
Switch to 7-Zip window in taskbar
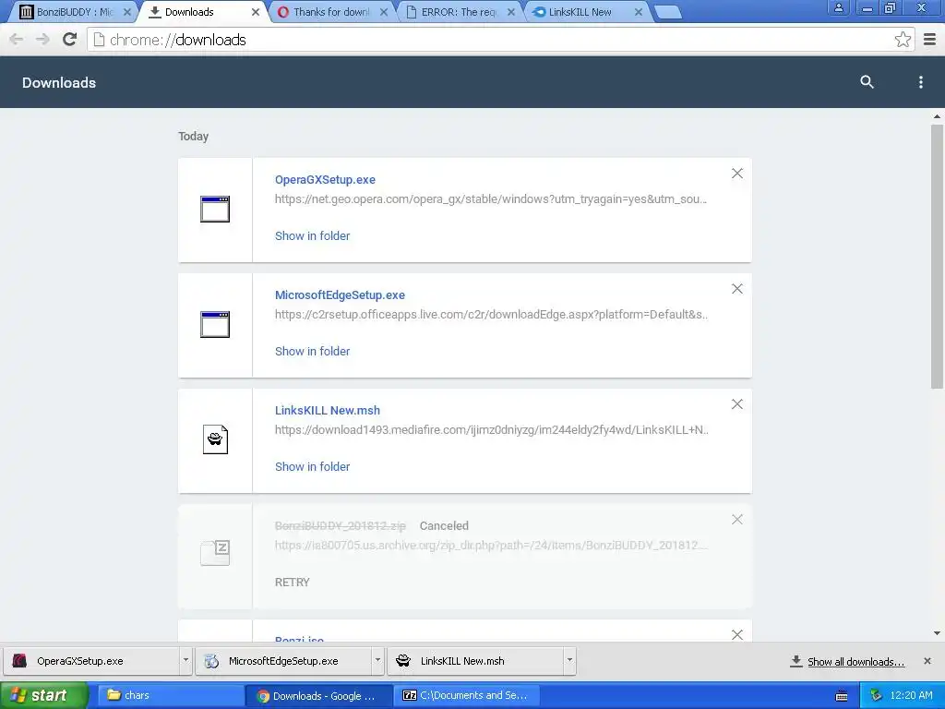pos(466,695)
